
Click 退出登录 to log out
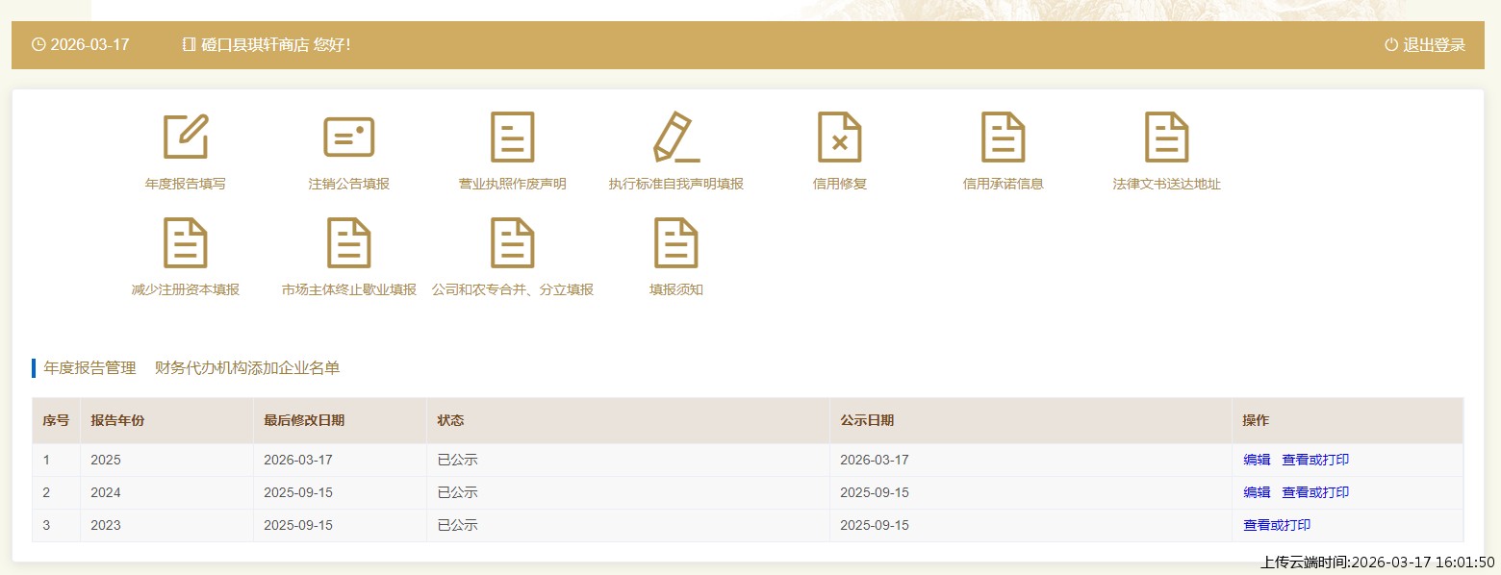[1425, 45]
